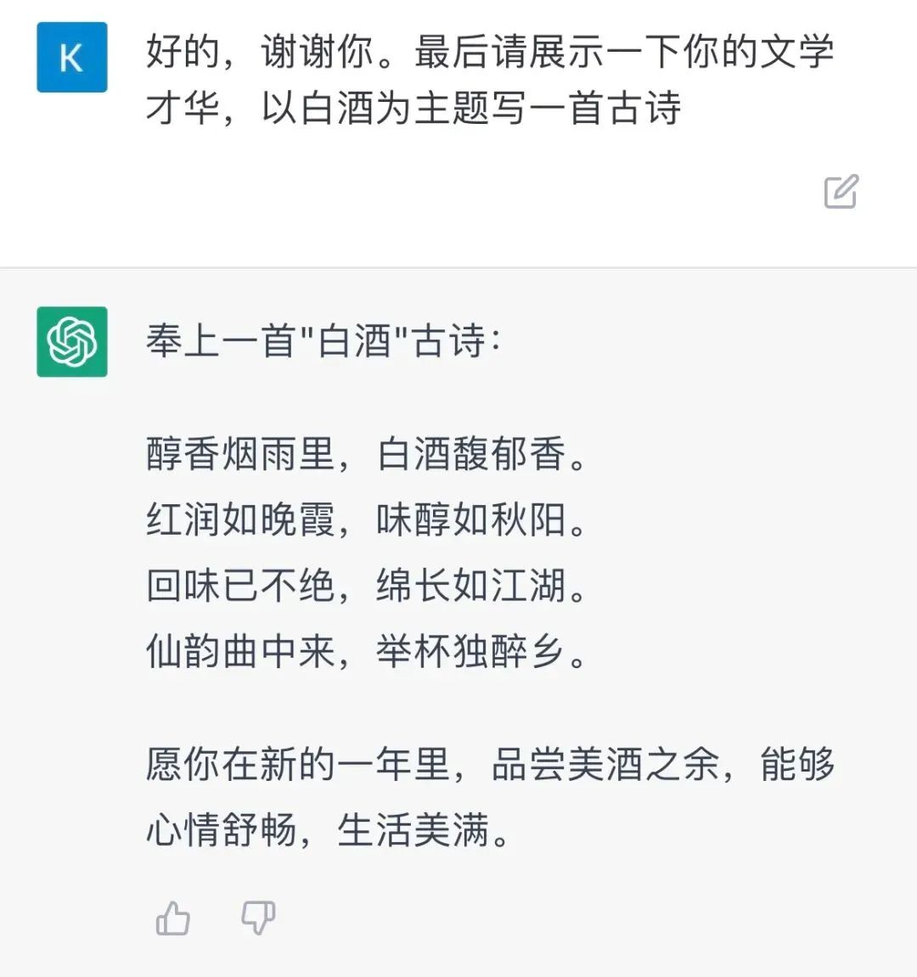Image resolution: width=917 pixels, height=977 pixels.
Task: Click the closing text 愿你在新的一年里
Action: pos(297,765)
